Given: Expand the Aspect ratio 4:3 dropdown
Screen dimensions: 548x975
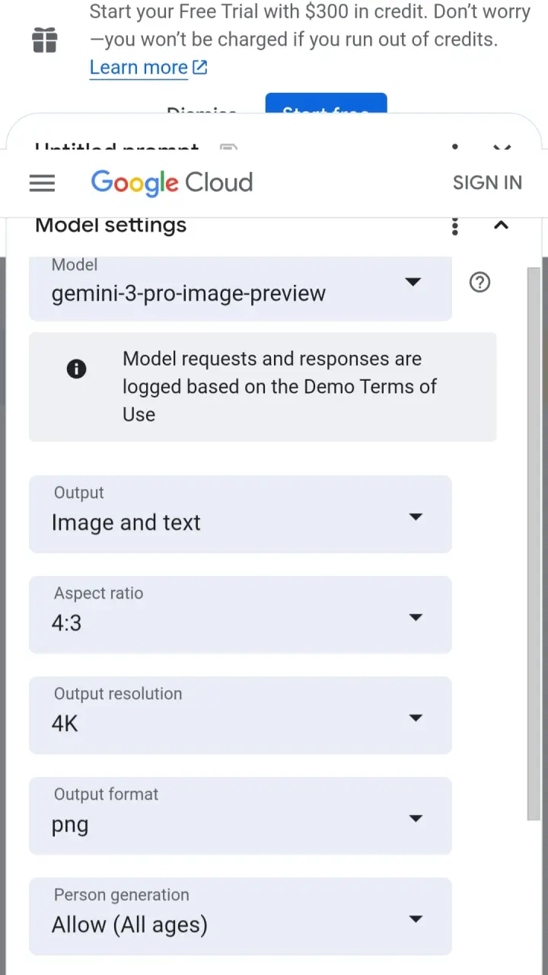Looking at the screenshot, I should (241, 615).
